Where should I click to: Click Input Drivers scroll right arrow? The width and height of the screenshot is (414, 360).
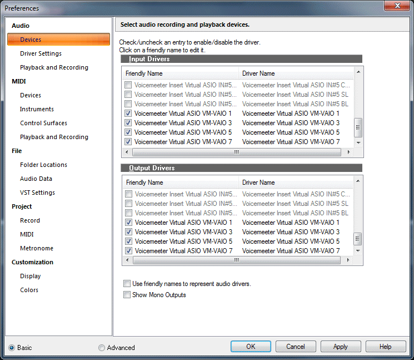point(348,152)
